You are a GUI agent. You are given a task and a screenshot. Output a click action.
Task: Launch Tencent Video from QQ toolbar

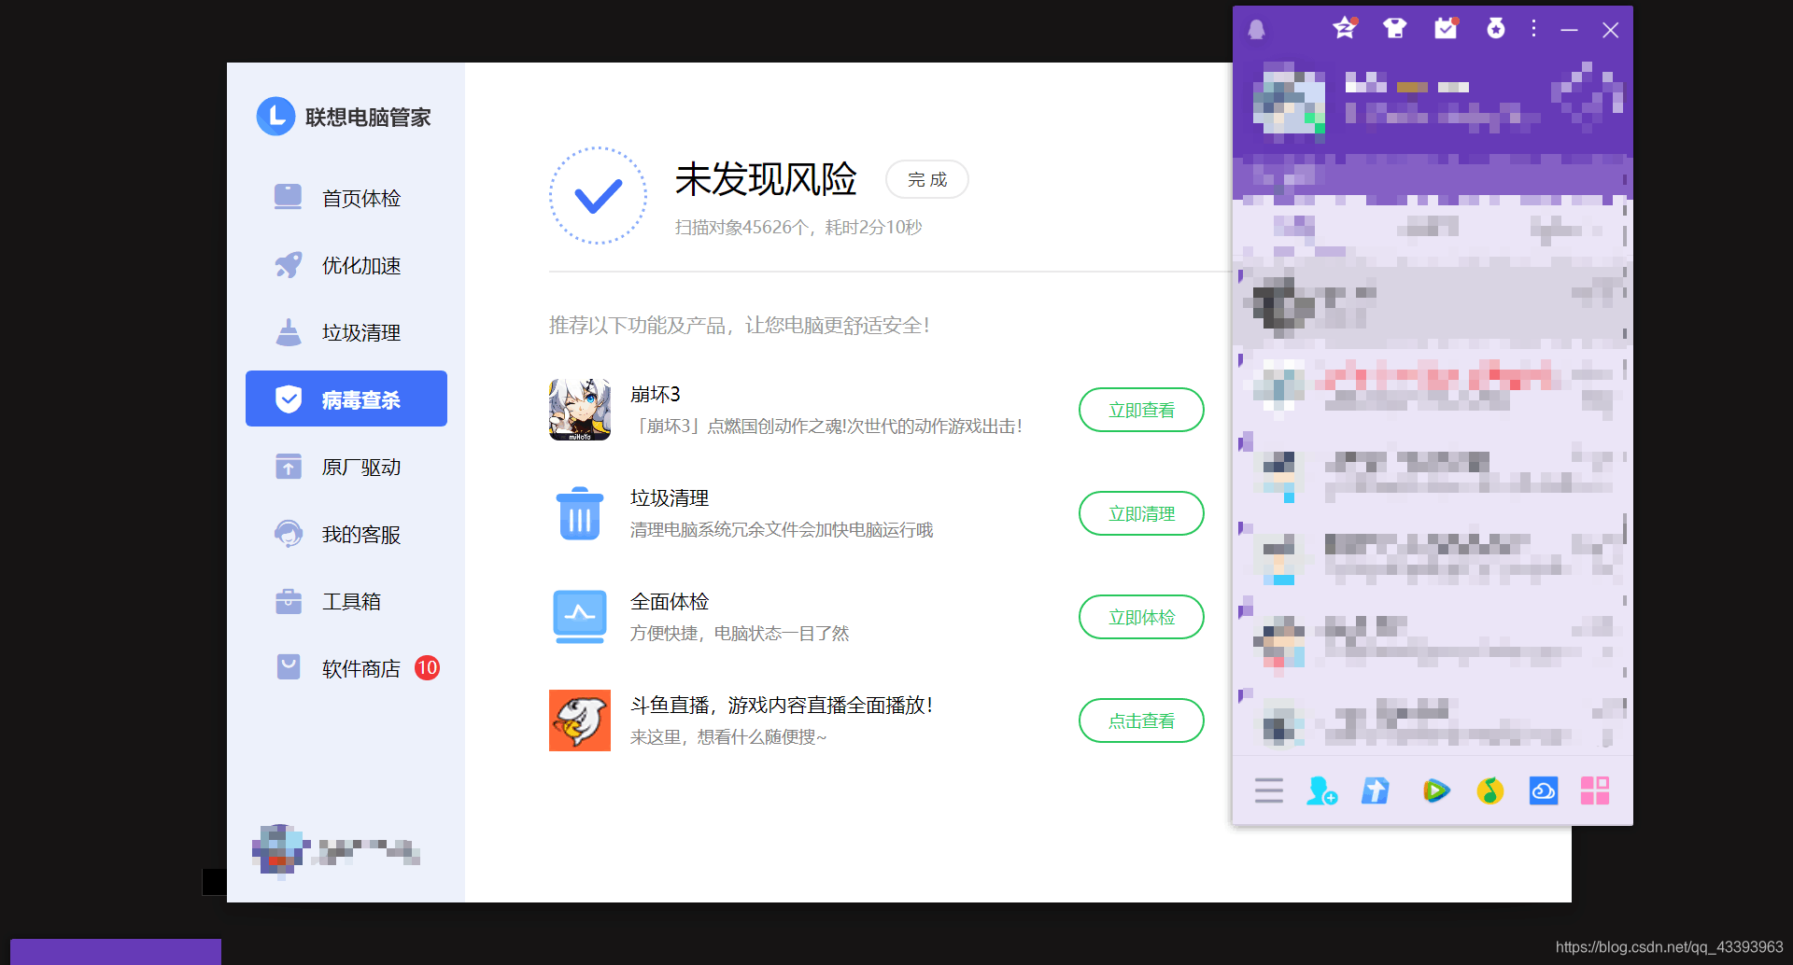(x=1436, y=790)
